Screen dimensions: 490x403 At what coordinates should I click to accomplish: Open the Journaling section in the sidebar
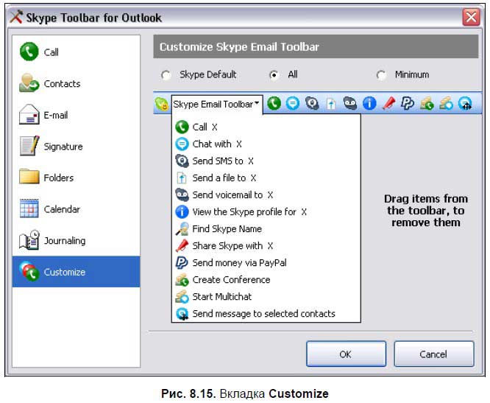coord(77,241)
